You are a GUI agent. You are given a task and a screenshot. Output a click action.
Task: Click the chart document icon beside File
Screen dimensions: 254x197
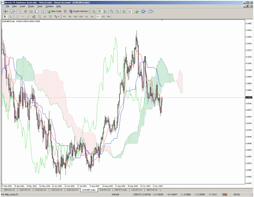click(3, 6)
